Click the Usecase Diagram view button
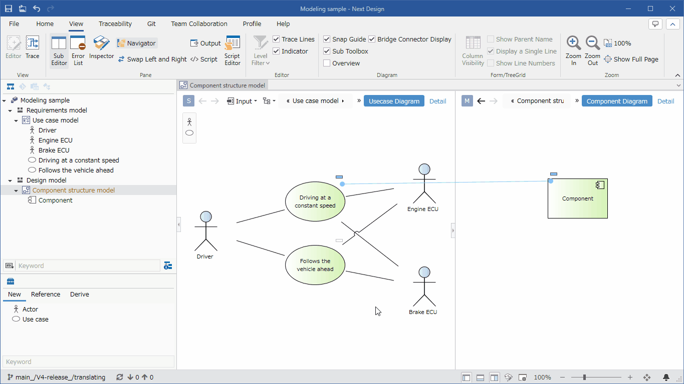684x384 pixels. coord(394,101)
